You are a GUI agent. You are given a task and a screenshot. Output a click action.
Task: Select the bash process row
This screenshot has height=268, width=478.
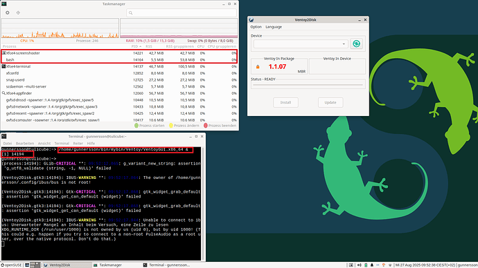(119, 60)
